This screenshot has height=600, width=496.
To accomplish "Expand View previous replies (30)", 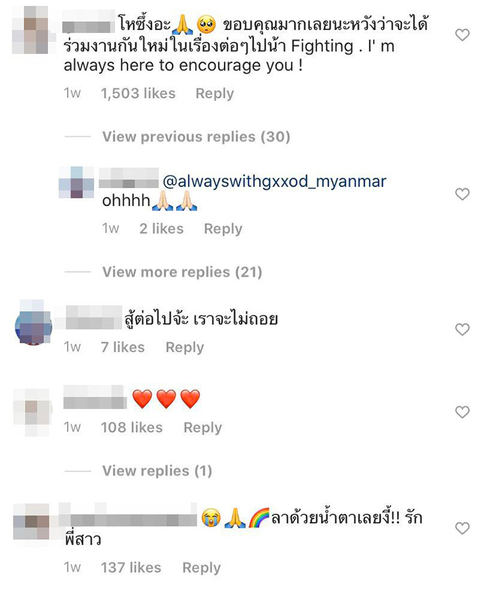I will (x=197, y=136).
